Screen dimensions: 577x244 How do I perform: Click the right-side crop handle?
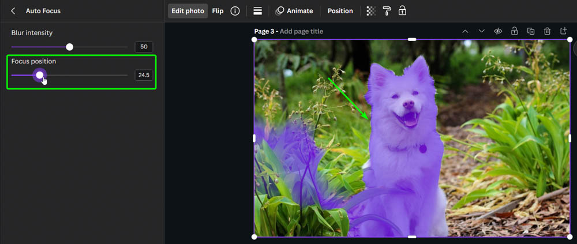(x=569, y=138)
